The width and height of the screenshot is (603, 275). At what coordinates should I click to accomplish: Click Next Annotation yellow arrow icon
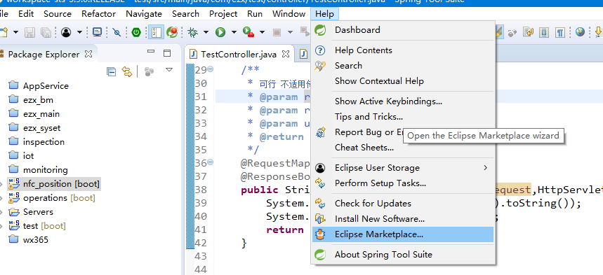(599, 33)
